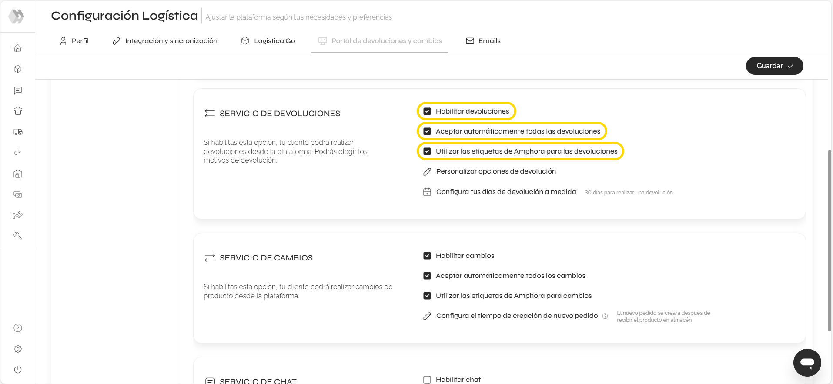
Task: Click the vertical page scrollbar
Action: 830,239
